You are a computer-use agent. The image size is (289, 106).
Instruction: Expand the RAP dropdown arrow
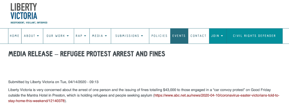(x=85, y=36)
